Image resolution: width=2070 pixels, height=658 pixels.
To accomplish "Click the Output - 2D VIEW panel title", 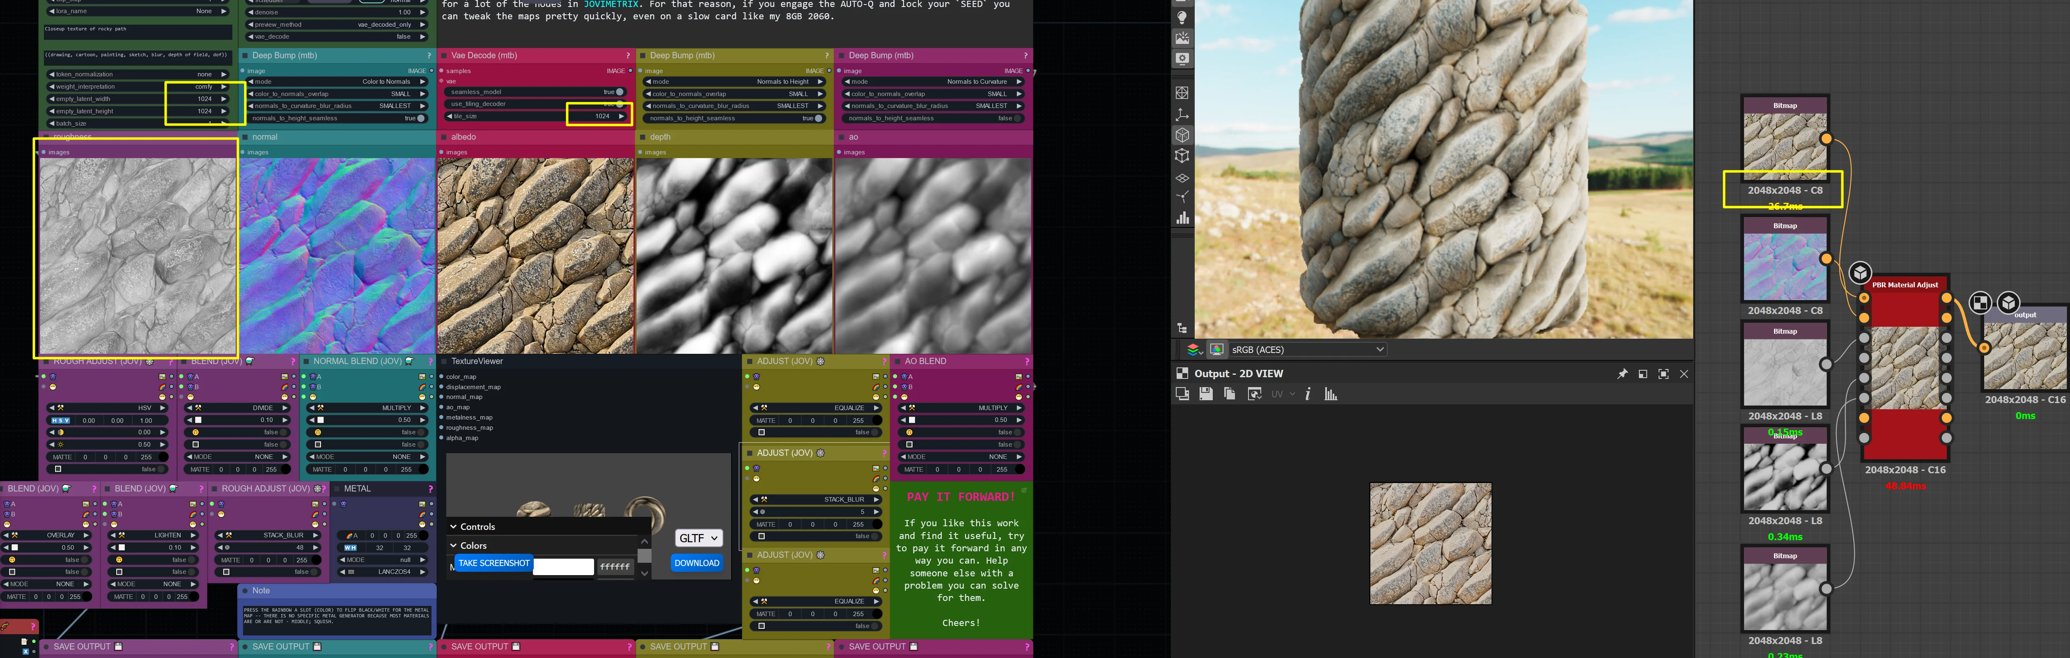I will (1238, 374).
